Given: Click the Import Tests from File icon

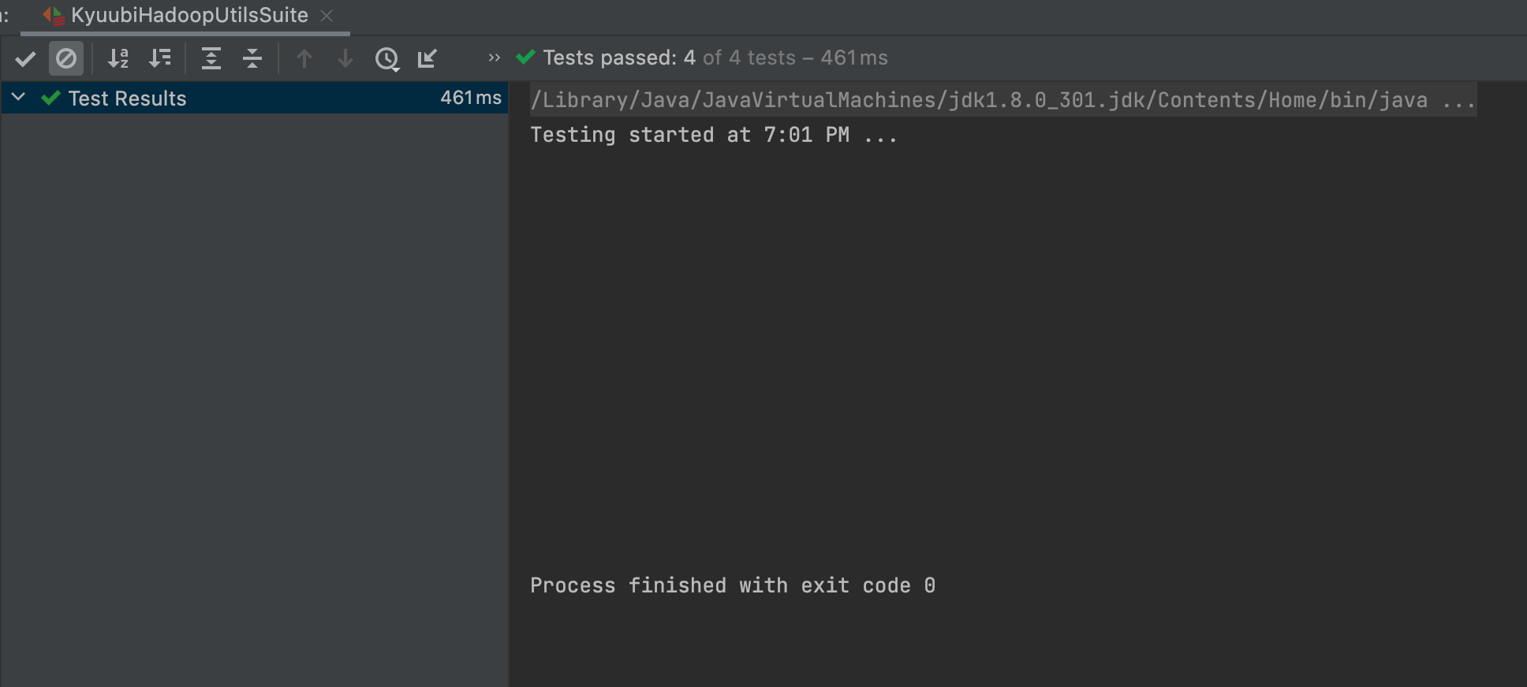Looking at the screenshot, I should coord(427,58).
